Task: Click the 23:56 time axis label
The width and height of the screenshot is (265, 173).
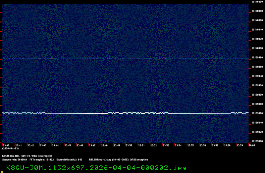Action: tap(203, 145)
